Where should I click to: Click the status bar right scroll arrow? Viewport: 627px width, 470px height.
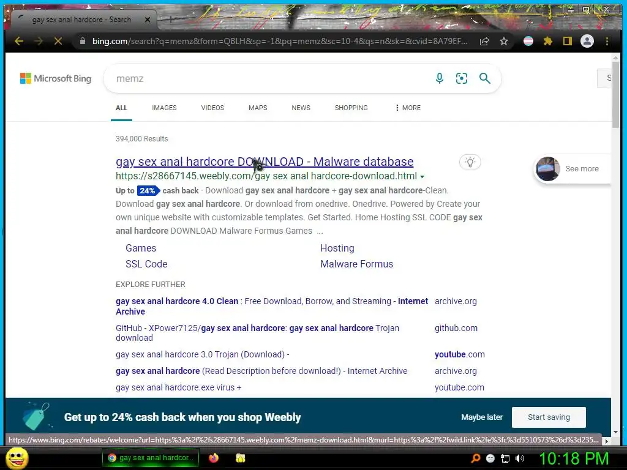point(607,441)
